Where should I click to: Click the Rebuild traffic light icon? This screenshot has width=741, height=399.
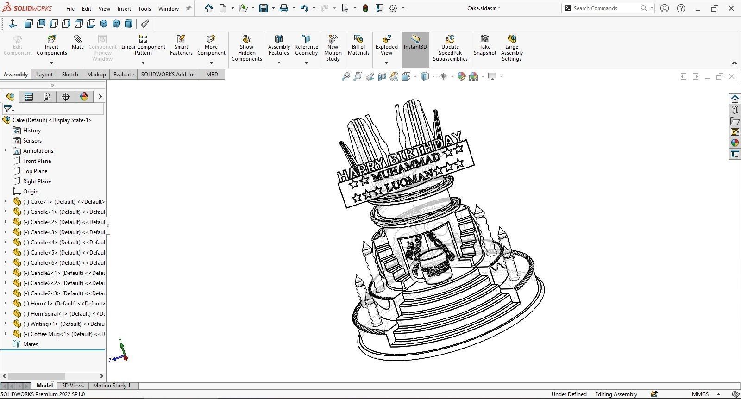(x=365, y=8)
